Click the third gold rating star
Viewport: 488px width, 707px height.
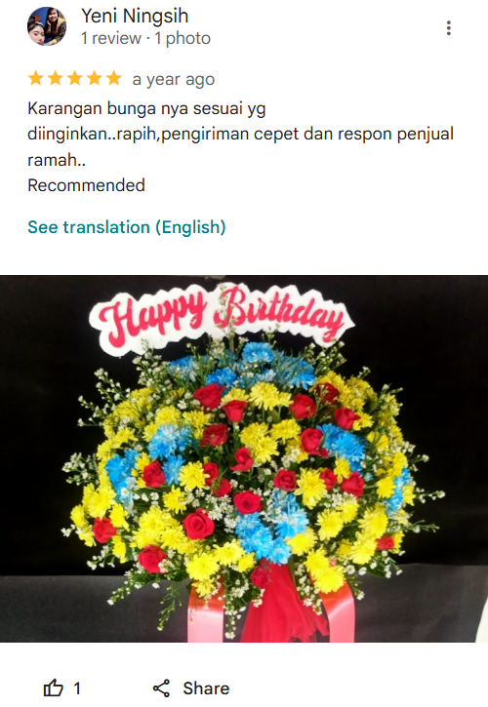click(x=75, y=78)
